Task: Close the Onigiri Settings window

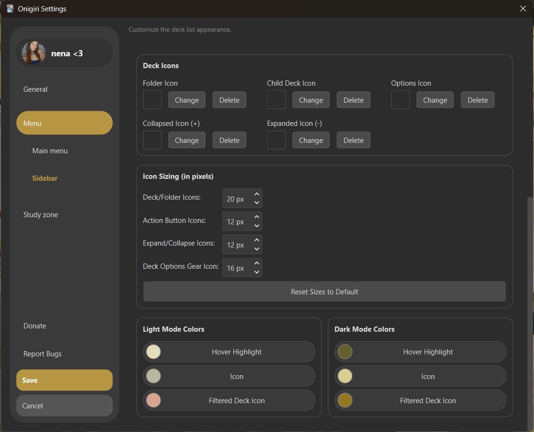Action: (523, 9)
